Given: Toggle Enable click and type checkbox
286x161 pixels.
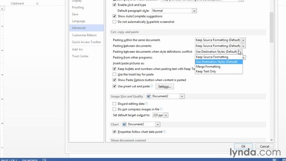Looking at the screenshot, I should (114, 5).
